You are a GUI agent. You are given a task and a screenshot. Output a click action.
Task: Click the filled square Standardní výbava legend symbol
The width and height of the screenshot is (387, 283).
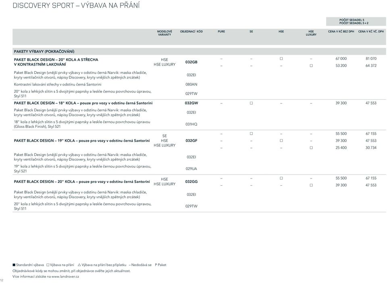14,265
